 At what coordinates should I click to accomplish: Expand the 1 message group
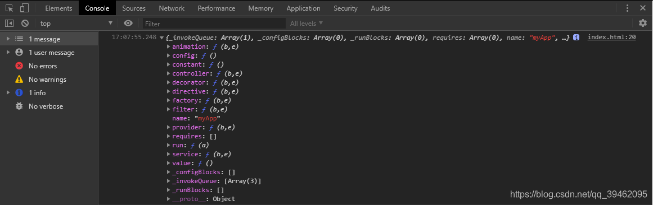(x=8, y=39)
